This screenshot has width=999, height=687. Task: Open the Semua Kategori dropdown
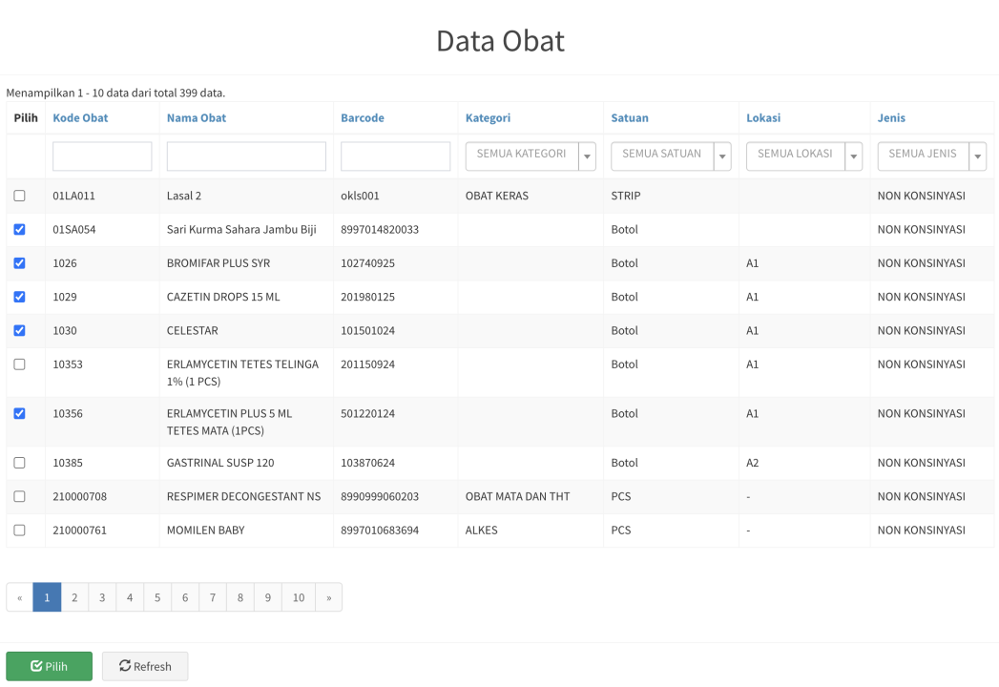(x=530, y=156)
